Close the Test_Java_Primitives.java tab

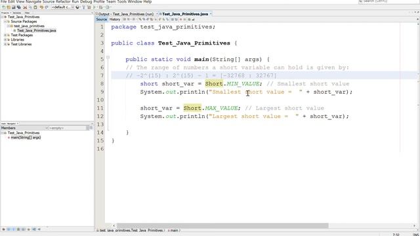click(211, 14)
